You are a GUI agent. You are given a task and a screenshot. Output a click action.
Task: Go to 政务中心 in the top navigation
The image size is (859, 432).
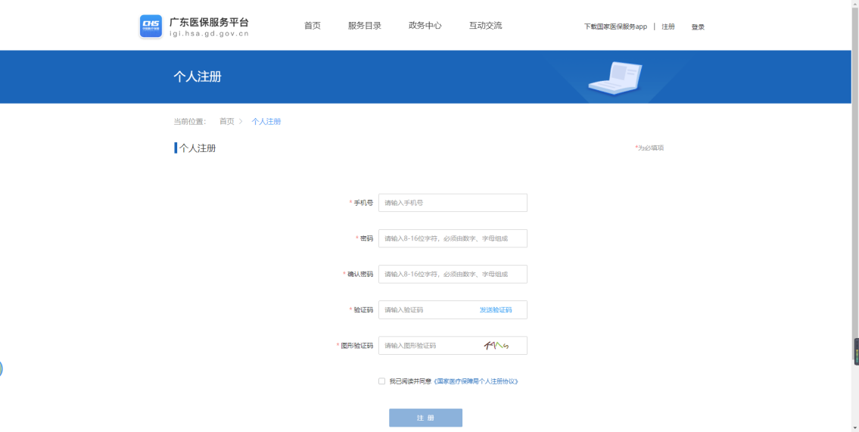(x=425, y=26)
